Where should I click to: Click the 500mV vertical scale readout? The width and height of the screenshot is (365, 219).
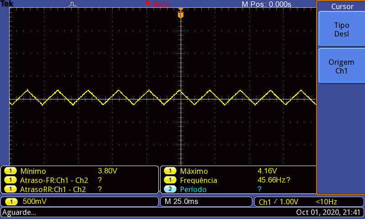pos(35,202)
